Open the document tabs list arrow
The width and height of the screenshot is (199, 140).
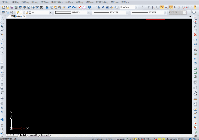(x=190, y=17)
